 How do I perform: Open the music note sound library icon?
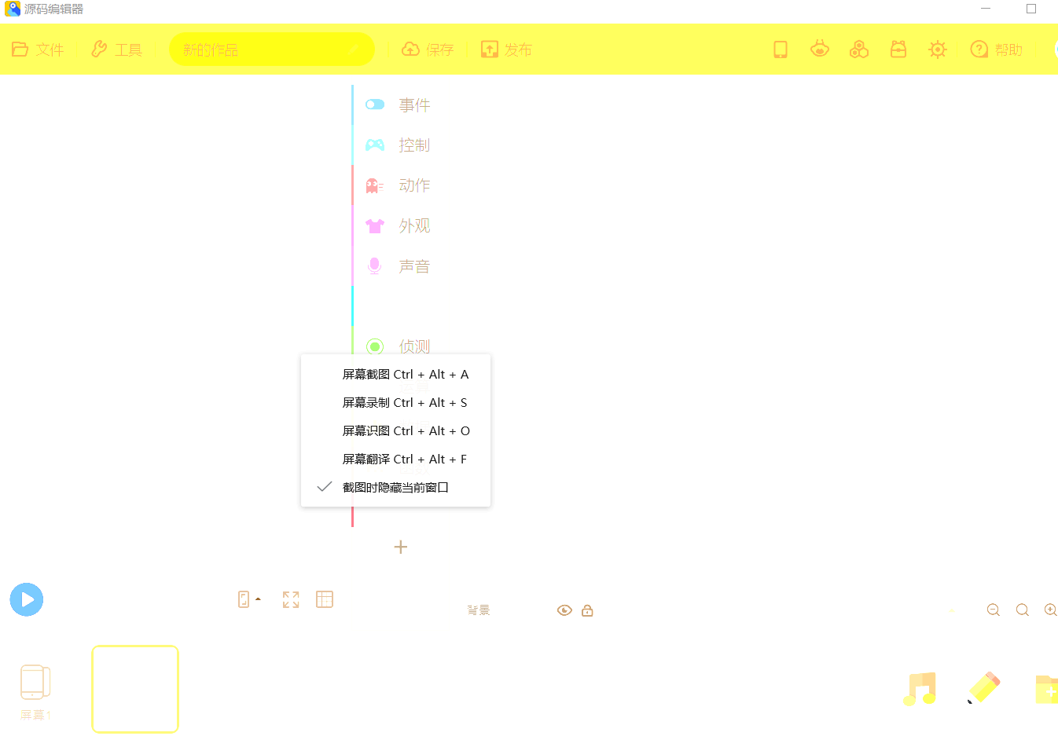click(x=920, y=689)
